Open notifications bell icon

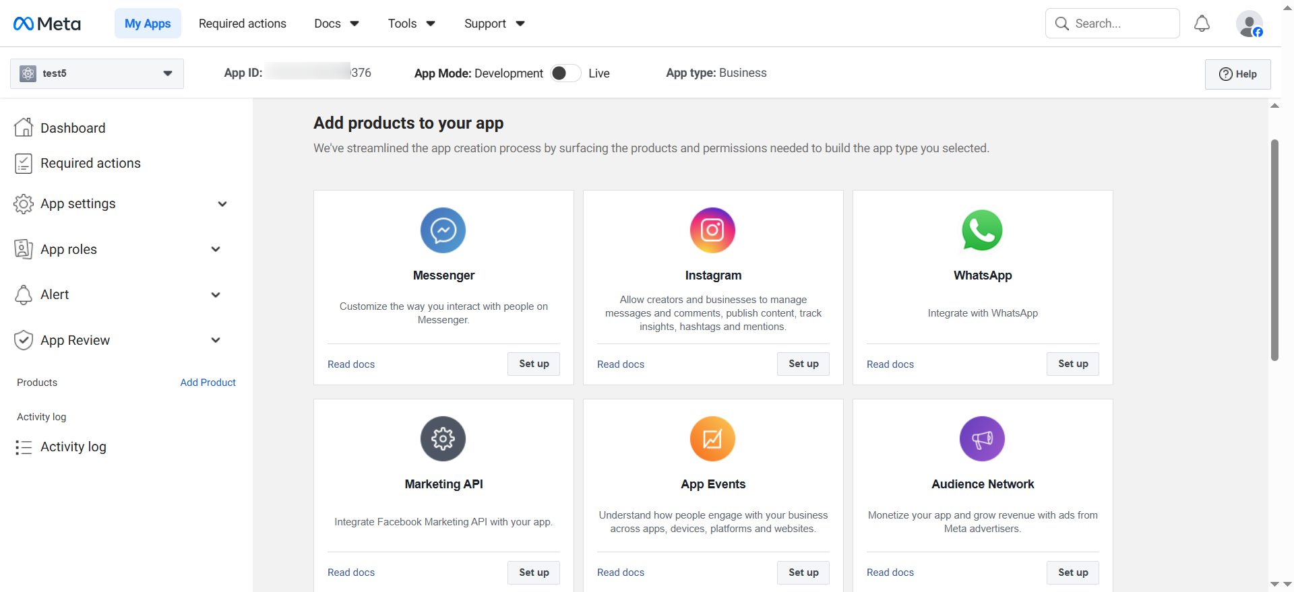1202,24
